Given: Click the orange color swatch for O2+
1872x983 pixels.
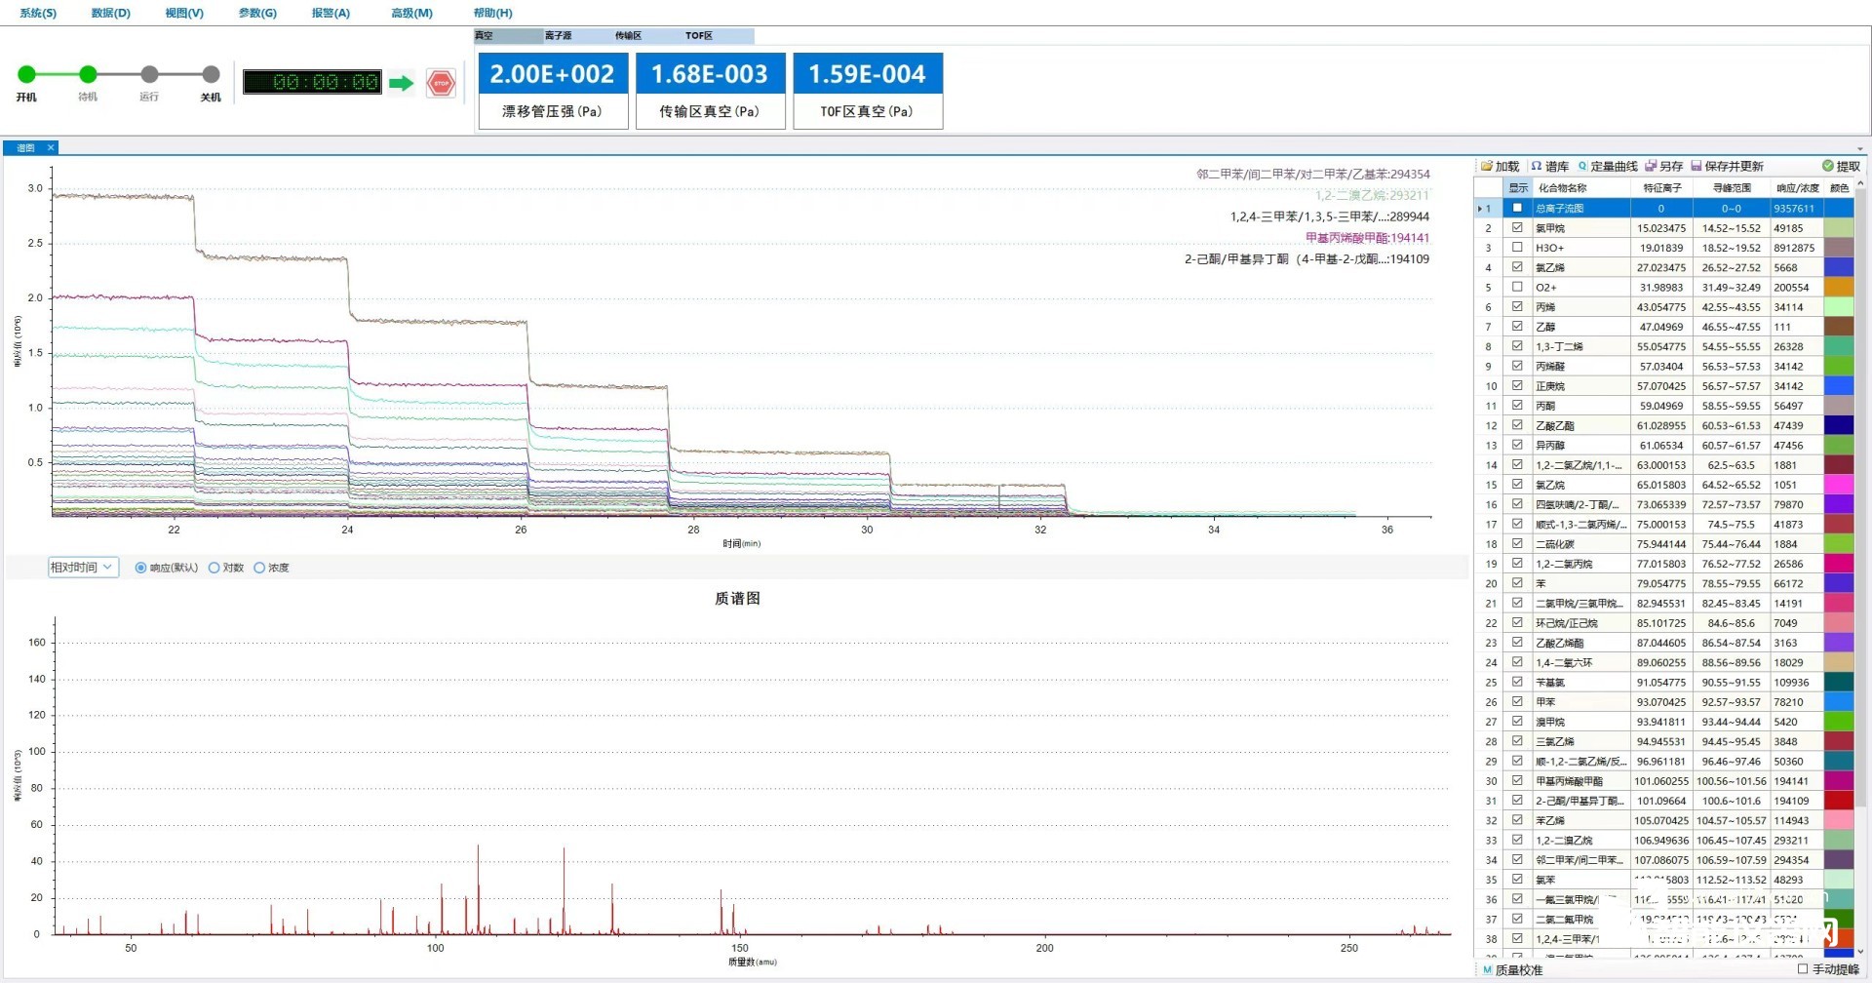Looking at the screenshot, I should 1839,287.
